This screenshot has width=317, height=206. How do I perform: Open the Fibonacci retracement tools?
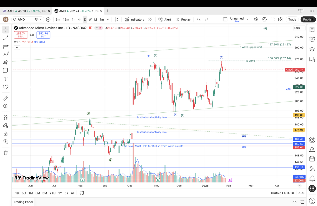6,46
